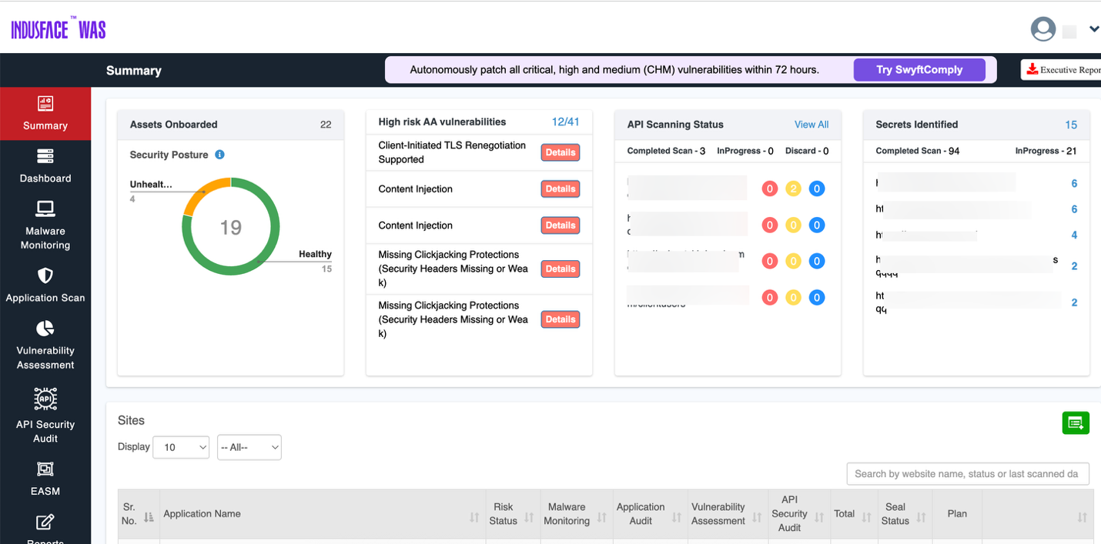Select the Application Scan shield icon
This screenshot has width=1101, height=544.
coord(45,275)
